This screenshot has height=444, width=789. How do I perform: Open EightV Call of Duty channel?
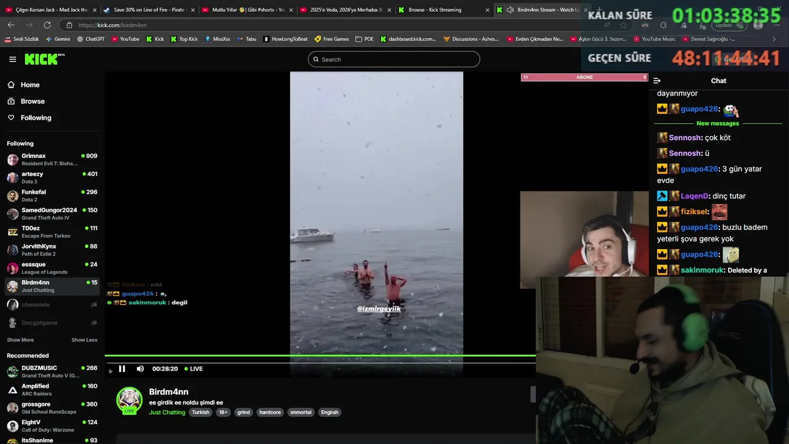point(52,426)
